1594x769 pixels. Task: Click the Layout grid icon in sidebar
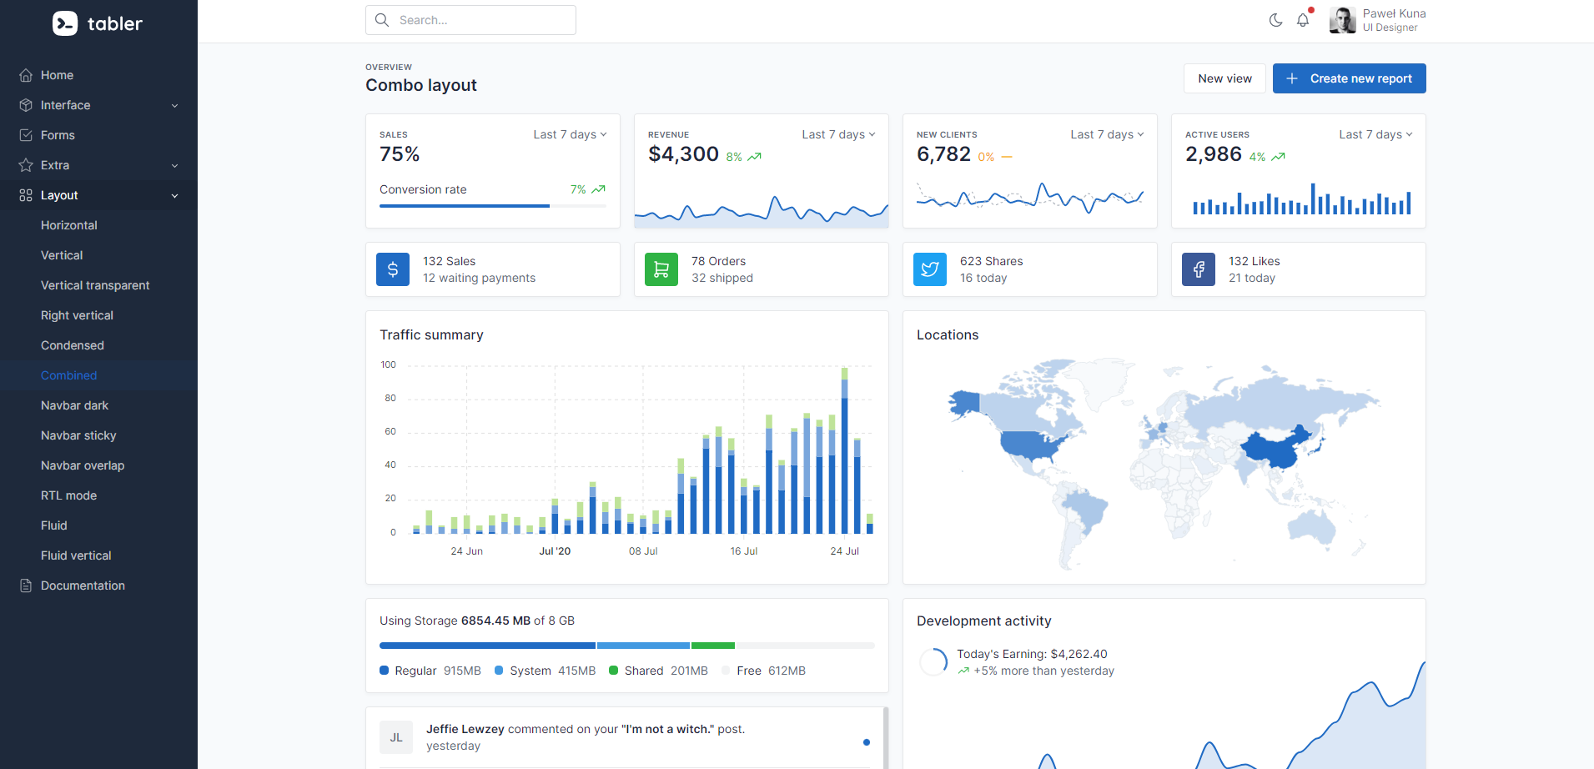pyautogui.click(x=26, y=195)
